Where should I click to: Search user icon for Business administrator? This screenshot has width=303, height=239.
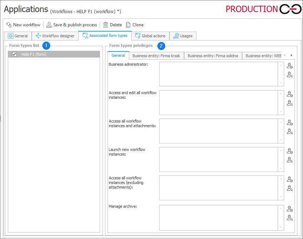click(290, 75)
